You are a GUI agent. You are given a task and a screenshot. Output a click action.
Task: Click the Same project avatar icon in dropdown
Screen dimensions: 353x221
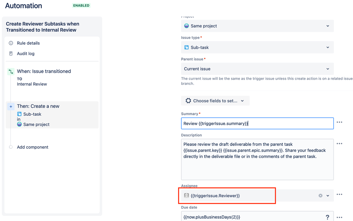point(187,26)
